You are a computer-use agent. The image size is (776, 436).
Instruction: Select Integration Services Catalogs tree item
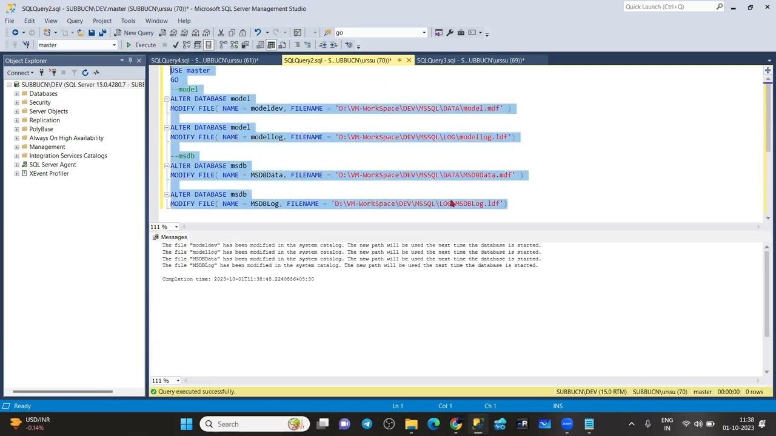(x=68, y=156)
